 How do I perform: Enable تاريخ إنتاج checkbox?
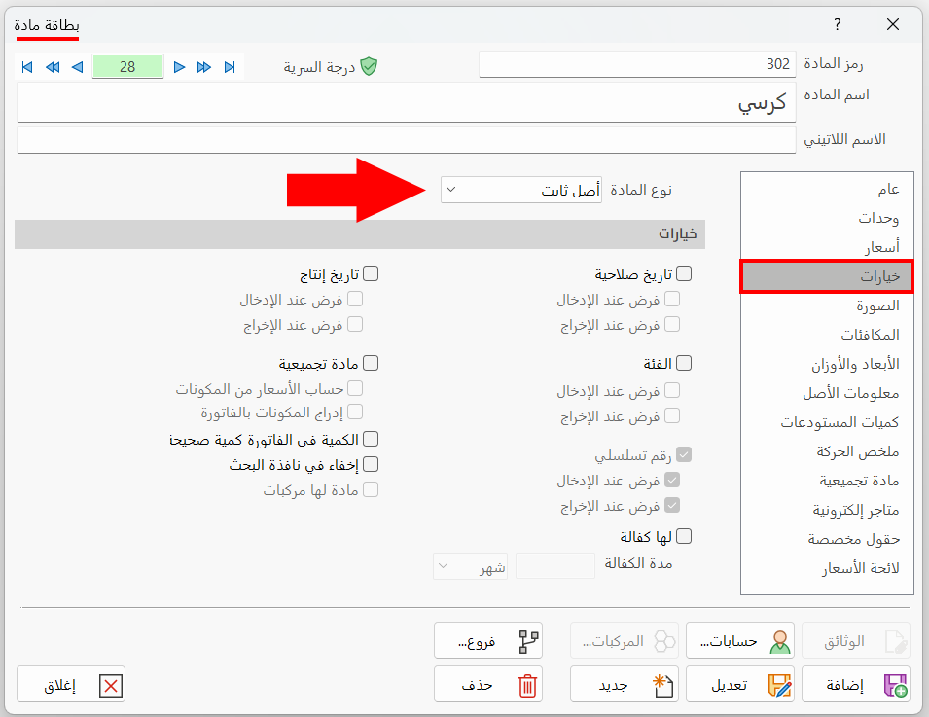coord(371,273)
